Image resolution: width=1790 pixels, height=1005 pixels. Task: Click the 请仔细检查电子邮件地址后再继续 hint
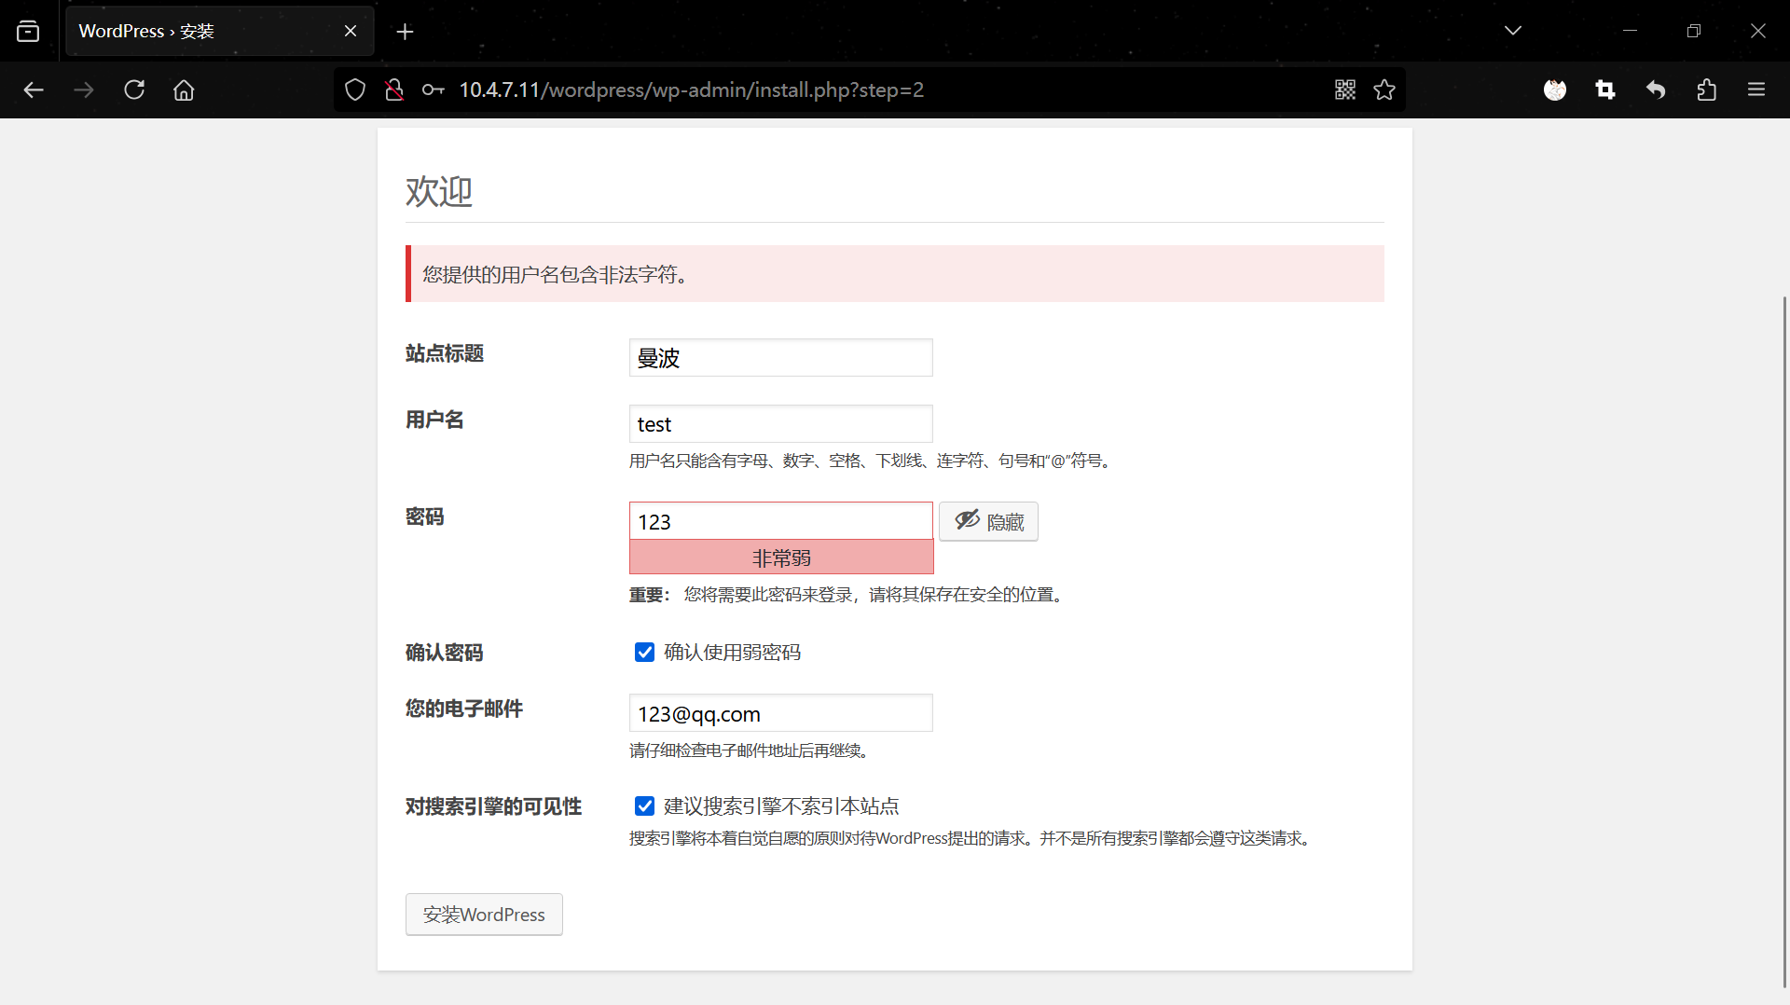click(751, 750)
